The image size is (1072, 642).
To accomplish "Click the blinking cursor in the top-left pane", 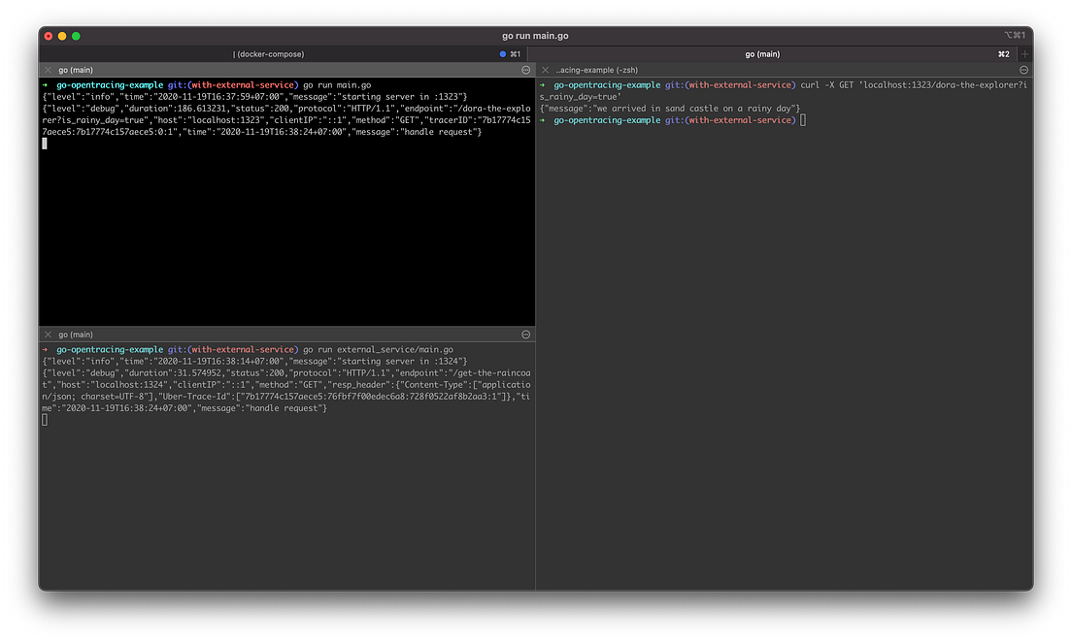I will pyautogui.click(x=45, y=143).
